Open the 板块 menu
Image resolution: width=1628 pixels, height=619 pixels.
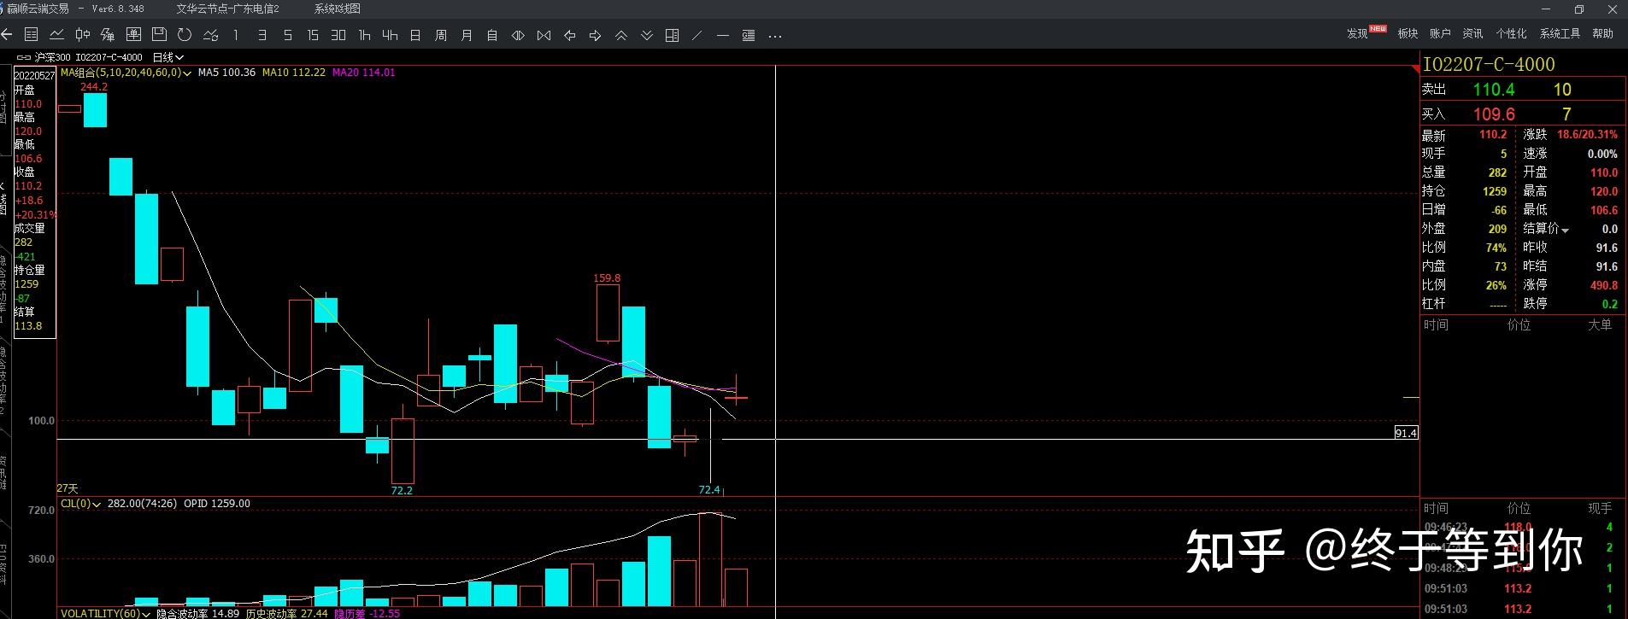(1408, 33)
